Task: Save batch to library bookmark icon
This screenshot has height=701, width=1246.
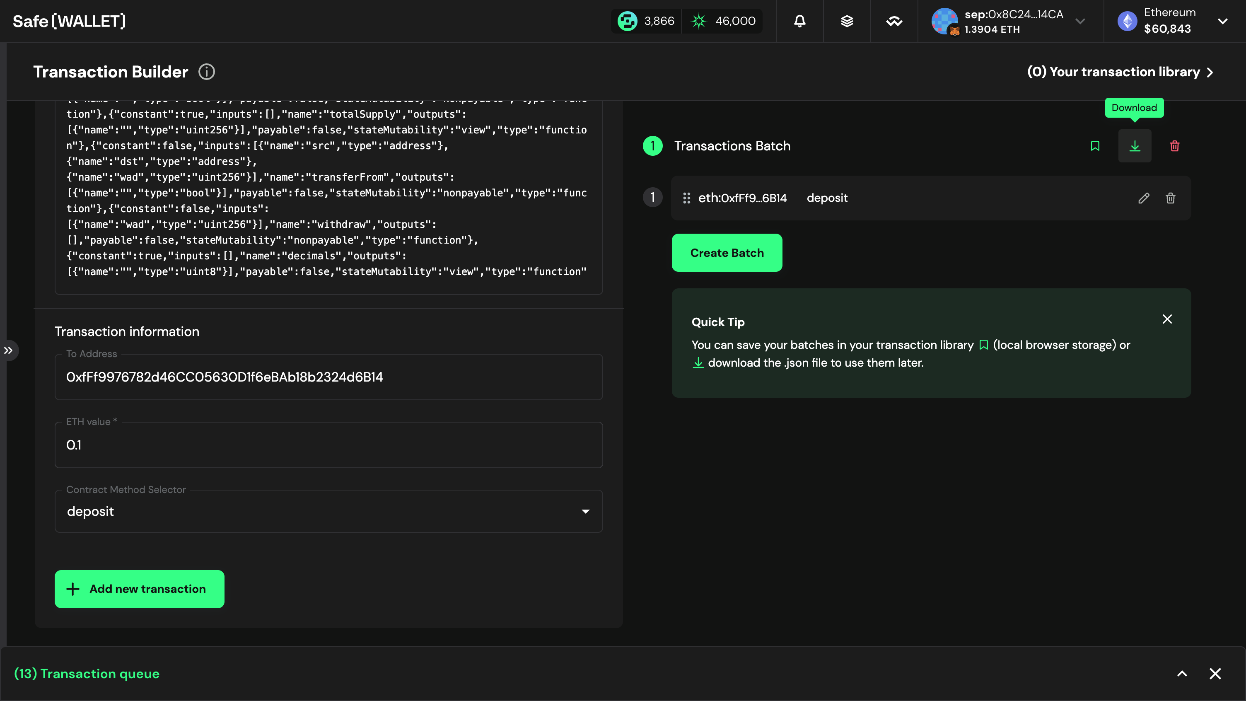Action: click(x=1095, y=146)
